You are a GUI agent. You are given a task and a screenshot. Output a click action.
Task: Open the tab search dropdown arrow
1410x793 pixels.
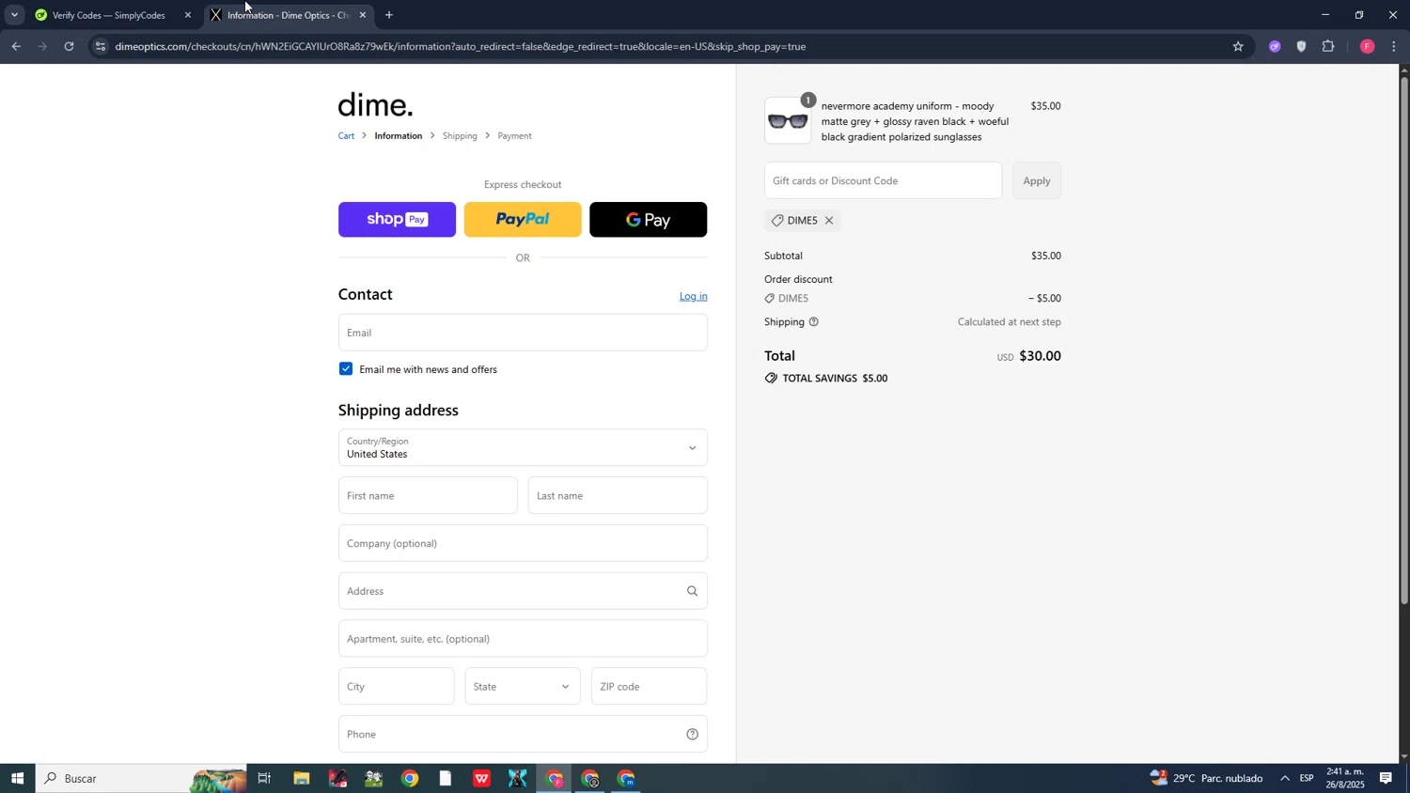(14, 15)
